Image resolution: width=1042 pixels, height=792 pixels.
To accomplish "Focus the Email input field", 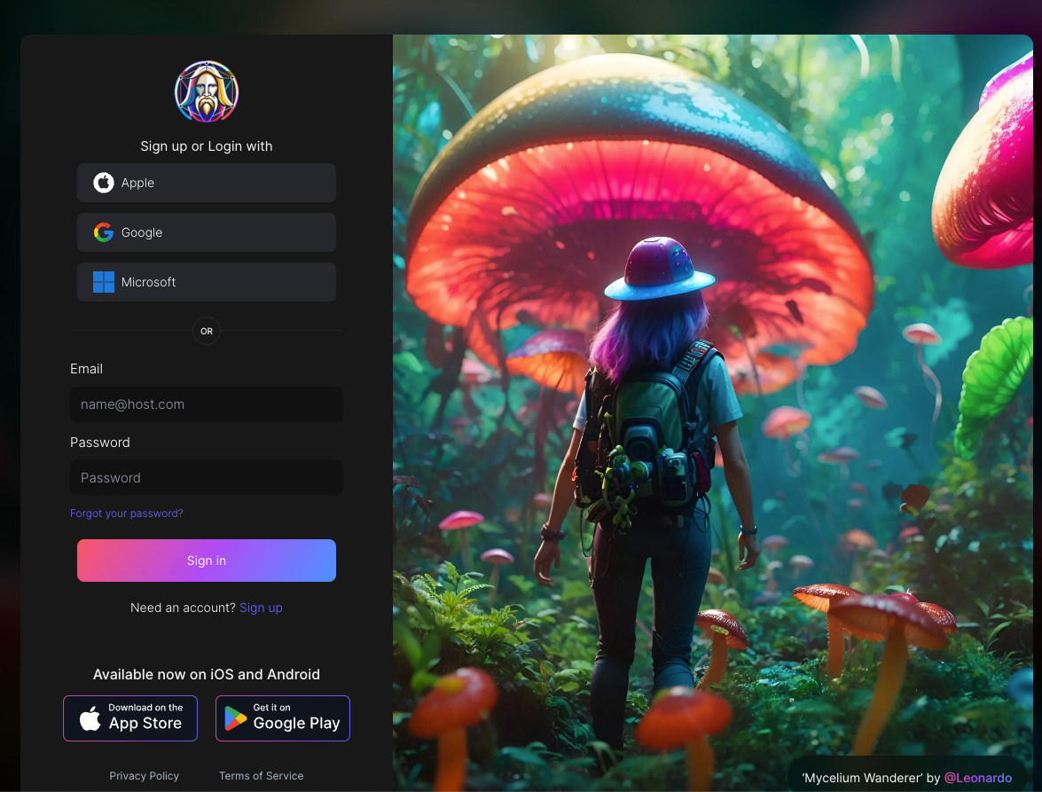I will click(x=207, y=404).
